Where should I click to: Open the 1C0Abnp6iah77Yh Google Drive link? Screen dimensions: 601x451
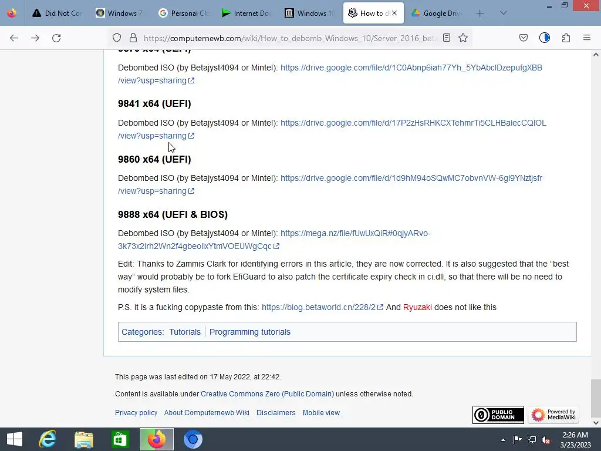pyautogui.click(x=411, y=68)
